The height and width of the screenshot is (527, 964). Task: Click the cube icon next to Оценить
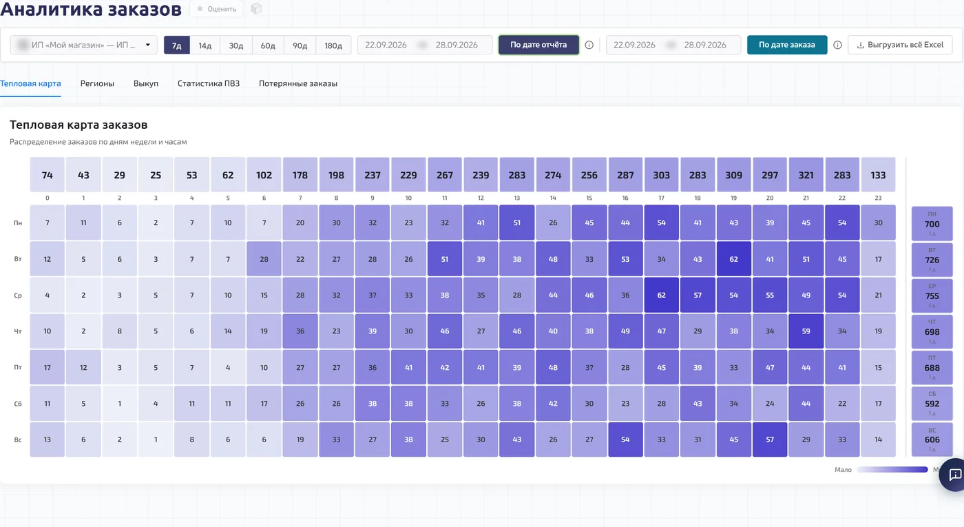click(257, 9)
